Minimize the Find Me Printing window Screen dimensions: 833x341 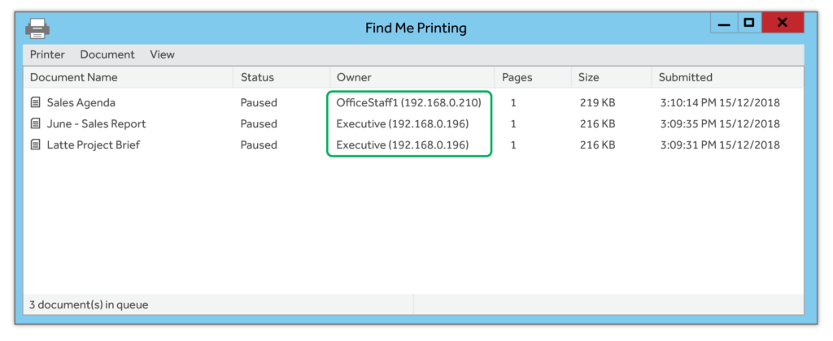tap(723, 24)
